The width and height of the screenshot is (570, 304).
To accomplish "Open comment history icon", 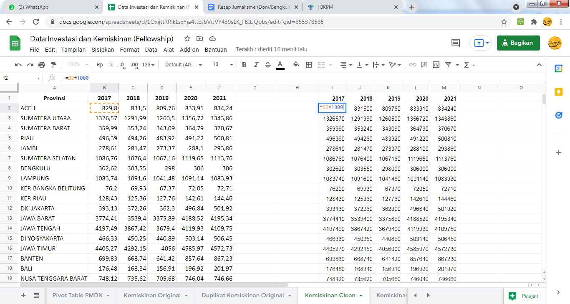I will (x=456, y=43).
